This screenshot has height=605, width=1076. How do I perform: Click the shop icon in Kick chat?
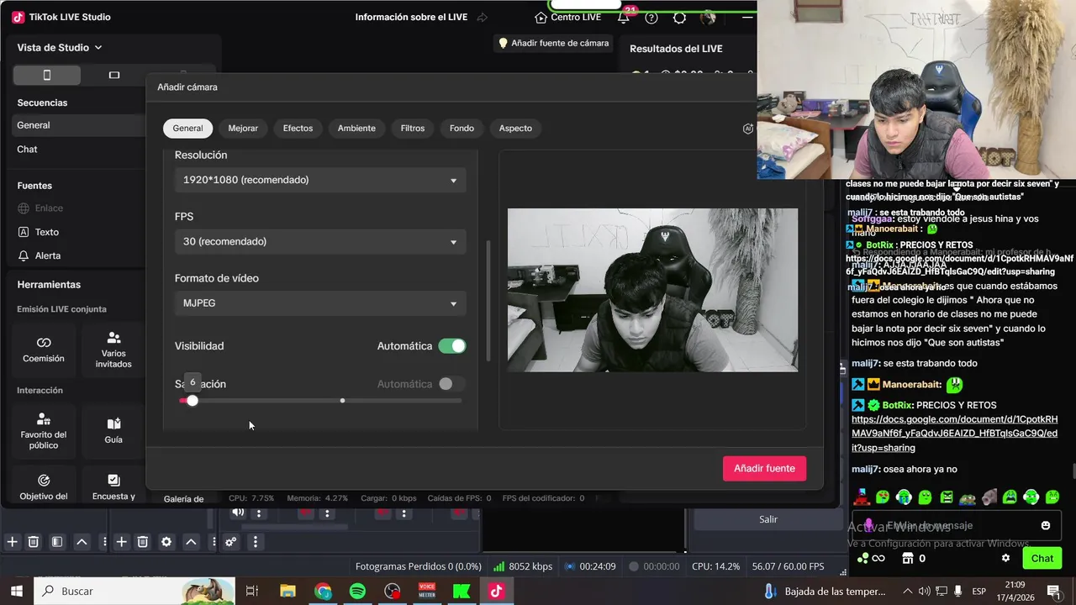click(x=907, y=558)
